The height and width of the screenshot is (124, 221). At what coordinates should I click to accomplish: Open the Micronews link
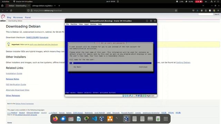[18, 18]
